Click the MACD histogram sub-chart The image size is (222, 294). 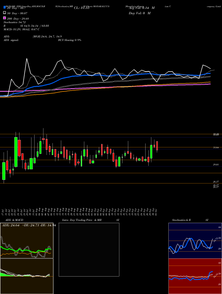tap(27, 276)
